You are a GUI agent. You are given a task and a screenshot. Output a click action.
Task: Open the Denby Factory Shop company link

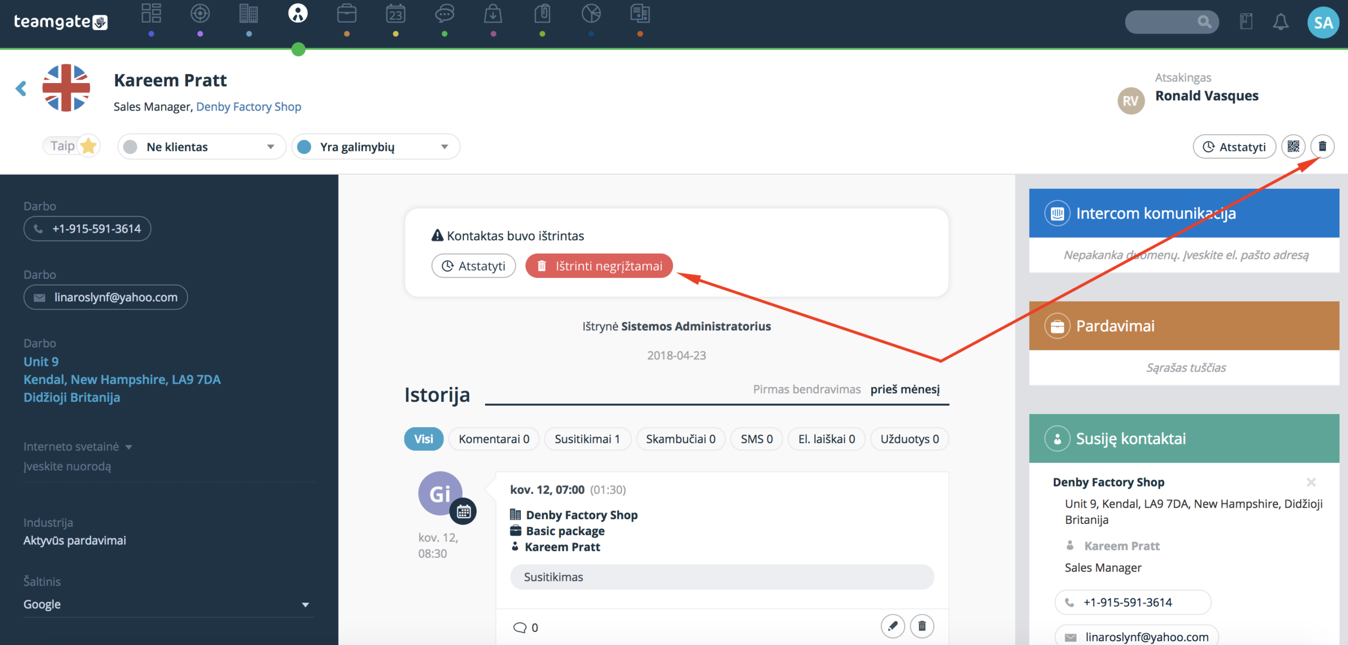click(x=249, y=107)
